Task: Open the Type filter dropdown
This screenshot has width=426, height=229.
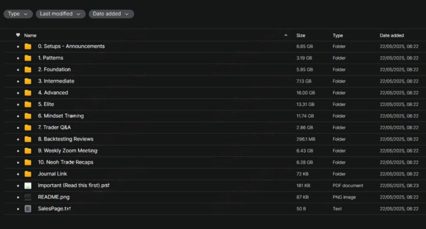Action: 18,14
